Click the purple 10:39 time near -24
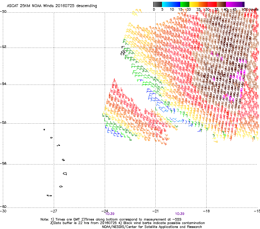 pyautogui.click(x=110, y=214)
